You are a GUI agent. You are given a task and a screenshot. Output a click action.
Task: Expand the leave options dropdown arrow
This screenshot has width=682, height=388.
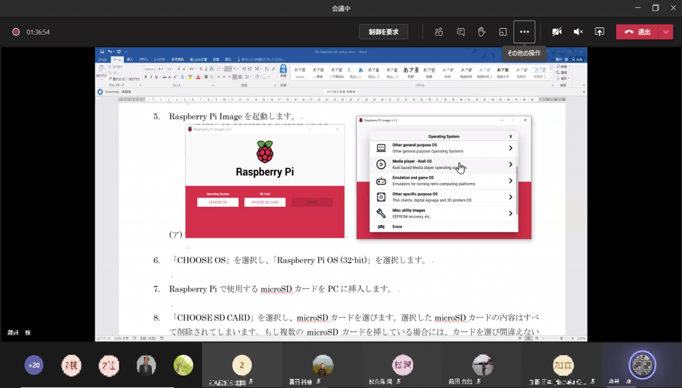click(x=666, y=32)
